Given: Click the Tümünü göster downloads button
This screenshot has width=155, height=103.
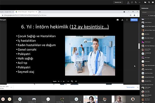Looking at the screenshot, I should (131, 87).
